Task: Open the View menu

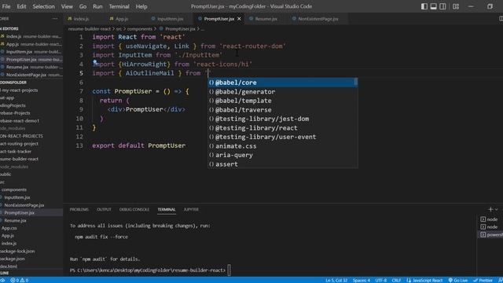Action: pyautogui.click(x=67, y=6)
